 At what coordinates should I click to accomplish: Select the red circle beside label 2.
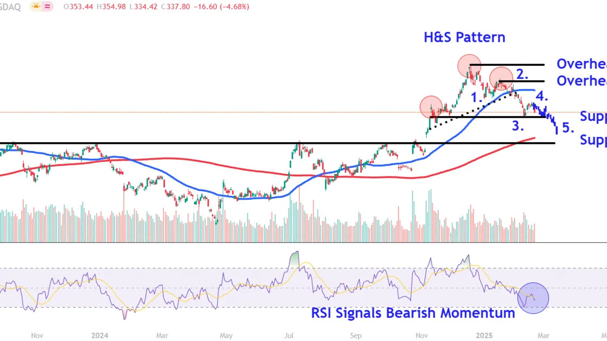[501, 78]
